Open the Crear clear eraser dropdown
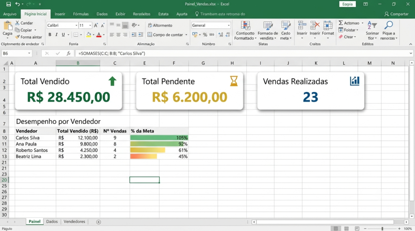415x231 pixels. [x=347, y=37]
